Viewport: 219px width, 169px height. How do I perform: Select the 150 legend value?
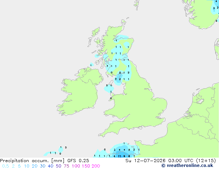click(x=86, y=166)
